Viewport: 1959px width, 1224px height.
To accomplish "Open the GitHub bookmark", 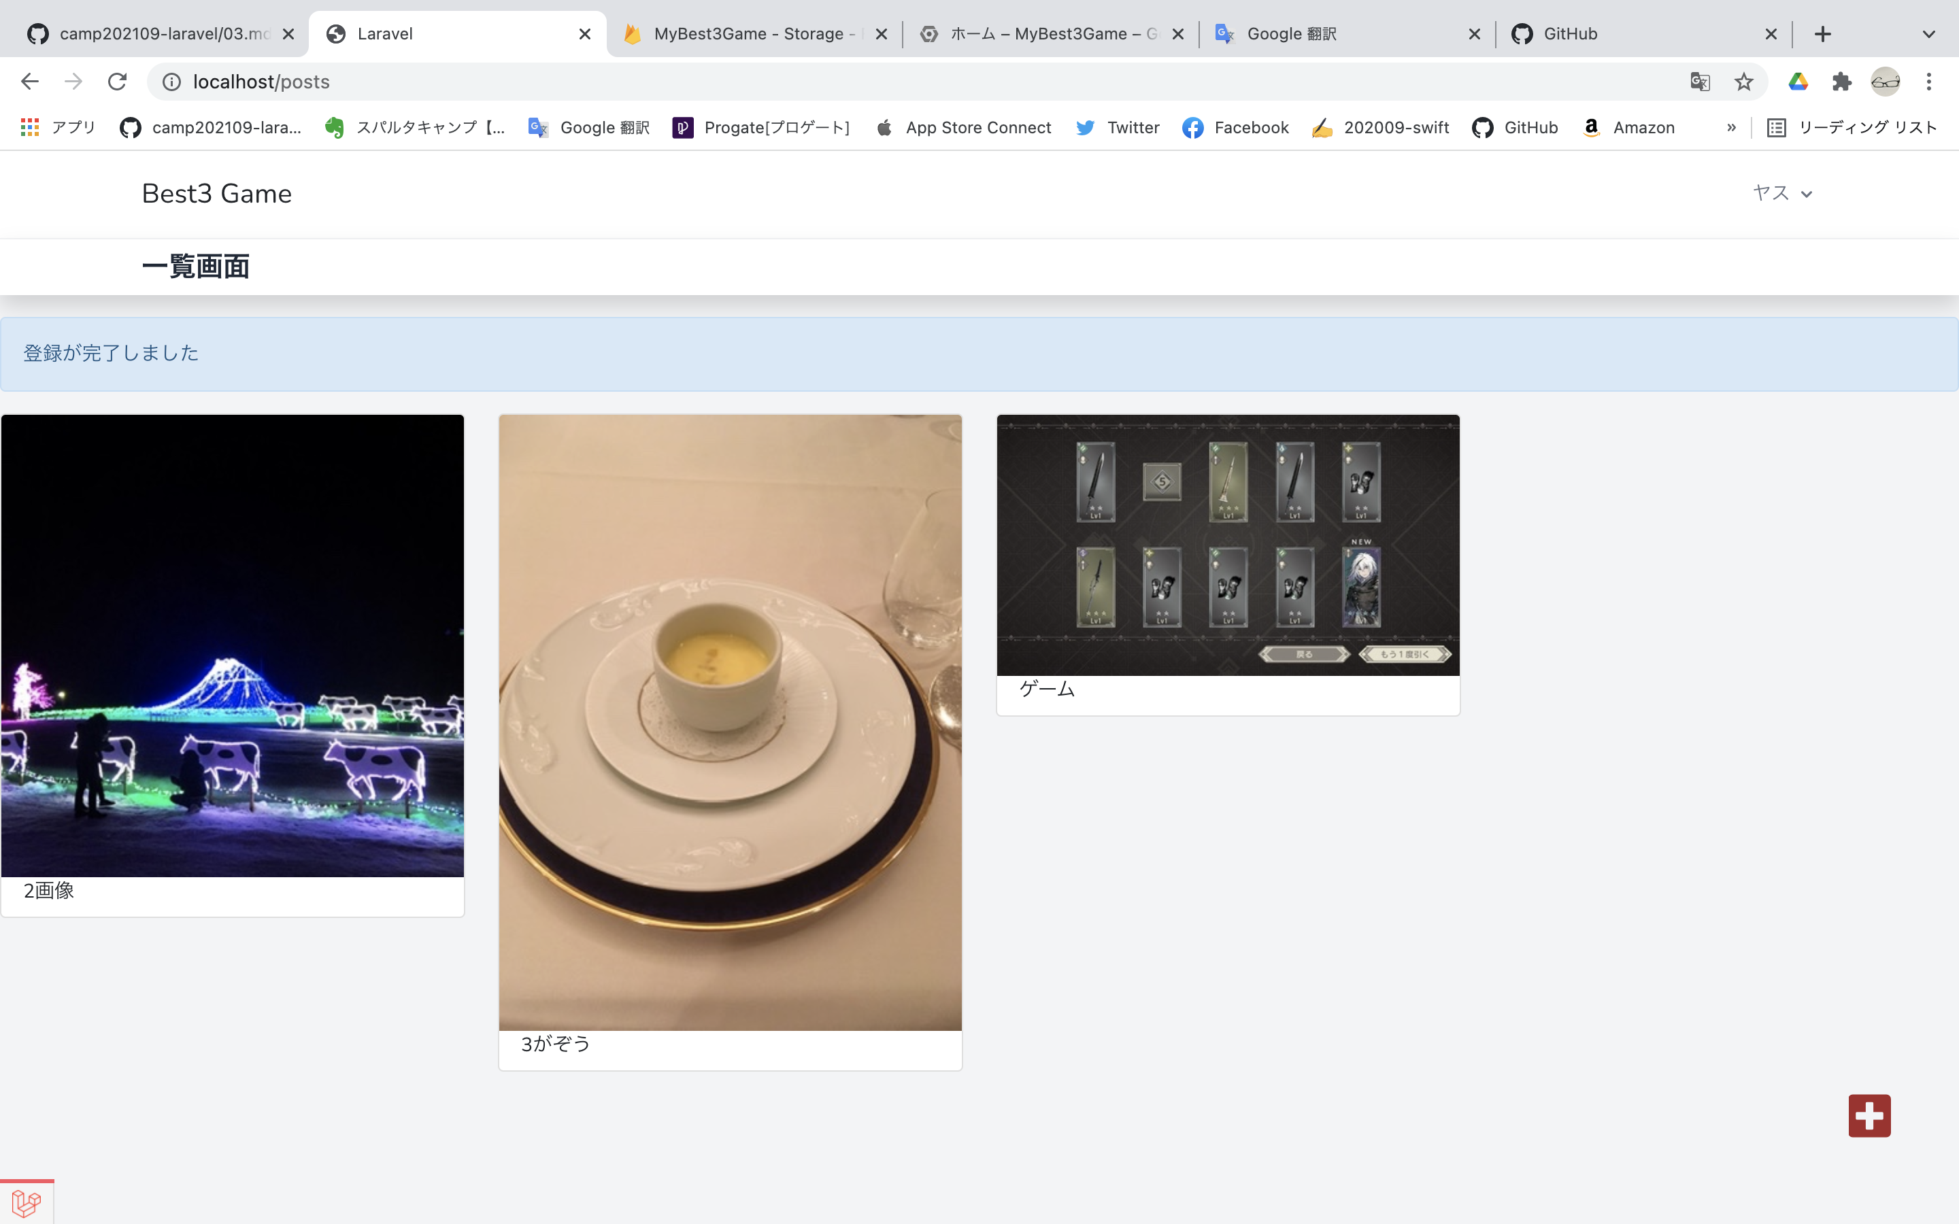I will (x=1515, y=127).
